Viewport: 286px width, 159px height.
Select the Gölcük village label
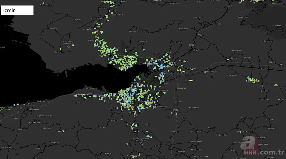(38, 148)
